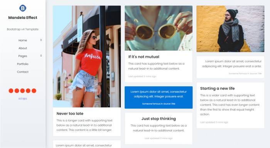Screen dimensions: 270x148
Task: Click the first red social circle icon
Action: tap(11, 91)
